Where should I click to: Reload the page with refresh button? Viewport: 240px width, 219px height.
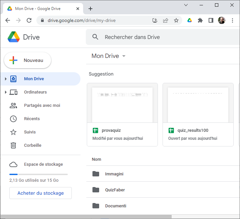tap(29, 20)
